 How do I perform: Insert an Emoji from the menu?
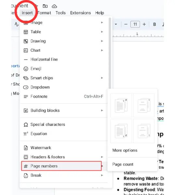pos(63,69)
